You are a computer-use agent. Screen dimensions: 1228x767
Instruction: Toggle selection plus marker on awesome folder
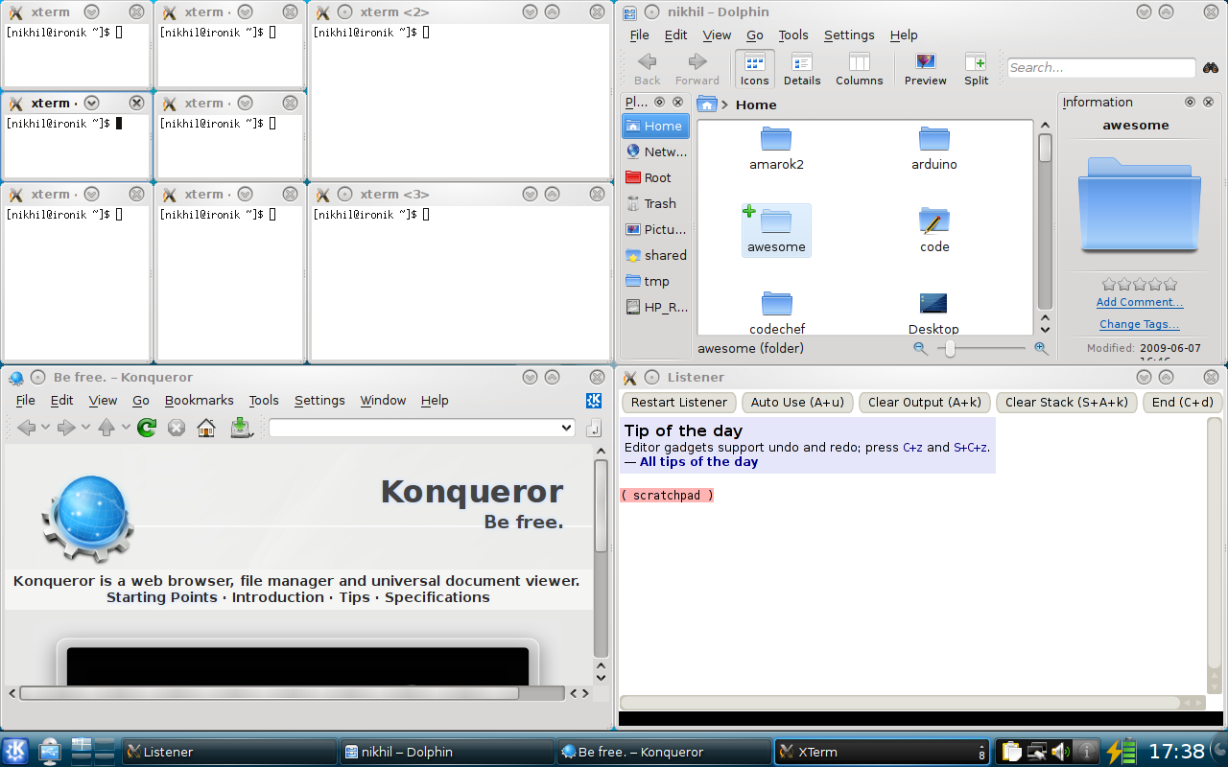click(749, 211)
